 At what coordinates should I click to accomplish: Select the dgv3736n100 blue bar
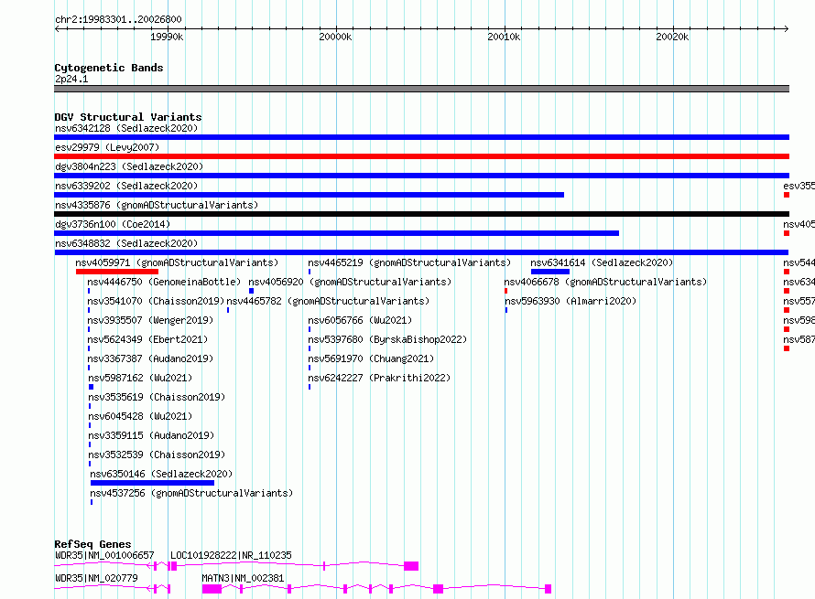336,233
